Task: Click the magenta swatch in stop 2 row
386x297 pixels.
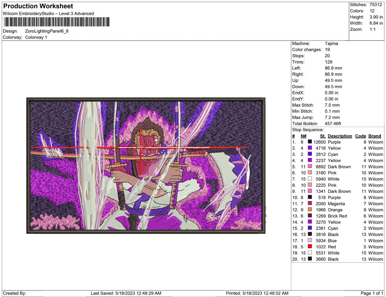Action: [x=310, y=148]
